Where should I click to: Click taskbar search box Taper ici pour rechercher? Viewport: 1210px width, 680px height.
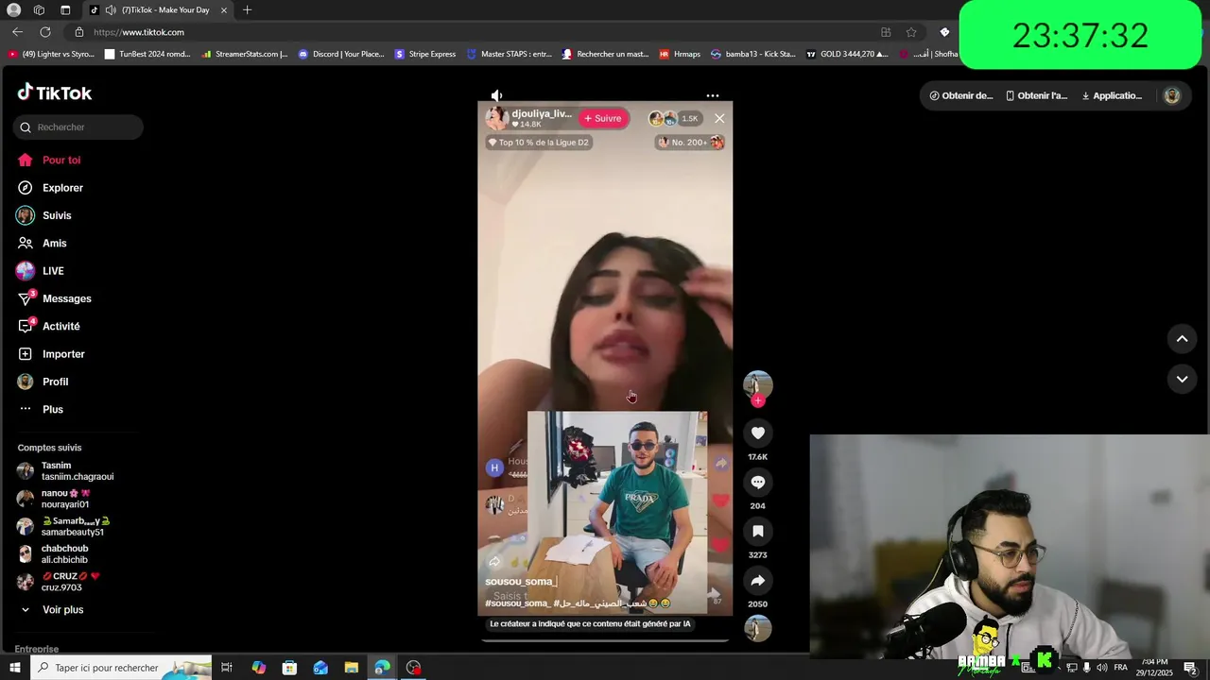click(x=121, y=668)
